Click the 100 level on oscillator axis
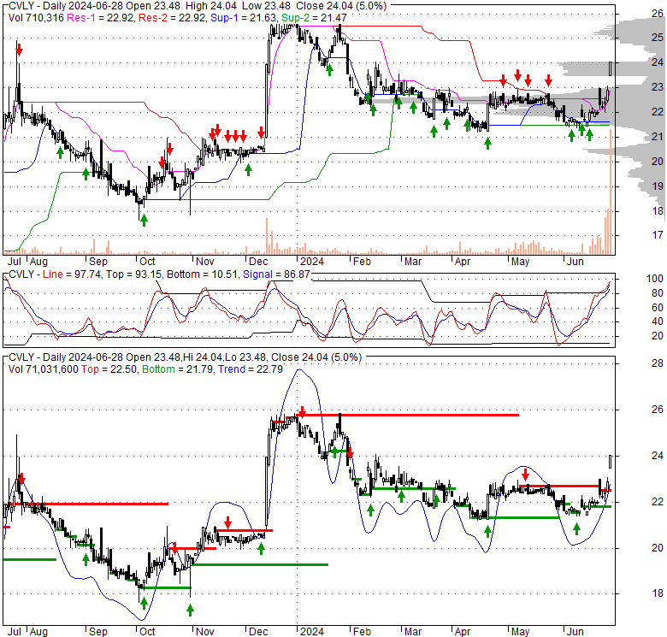Screen dimensions: 667x637 tap(655, 279)
